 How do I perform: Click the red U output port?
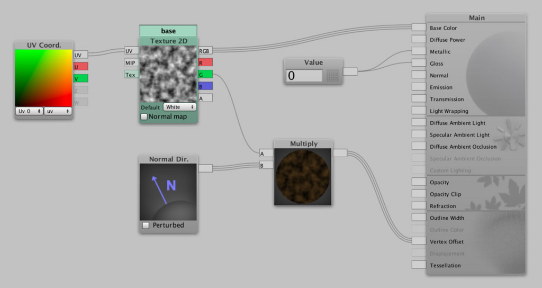pyautogui.click(x=81, y=66)
